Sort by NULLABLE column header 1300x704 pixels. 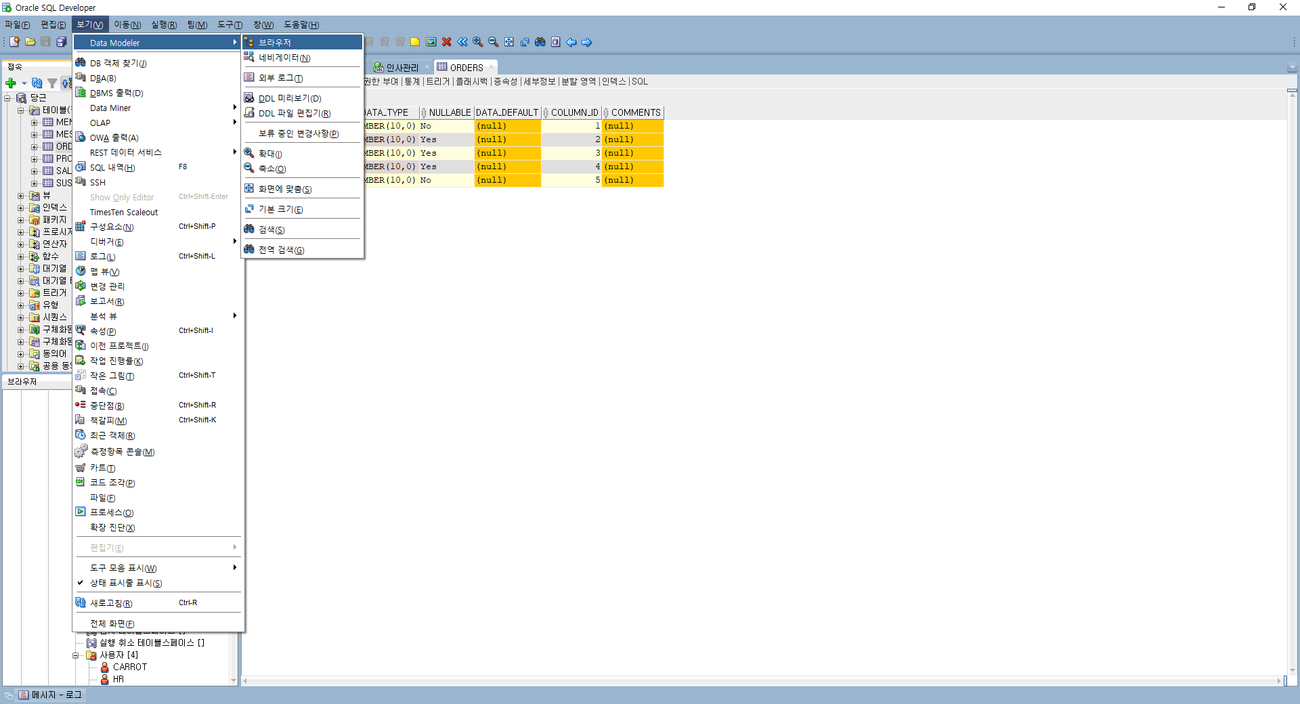(446, 112)
